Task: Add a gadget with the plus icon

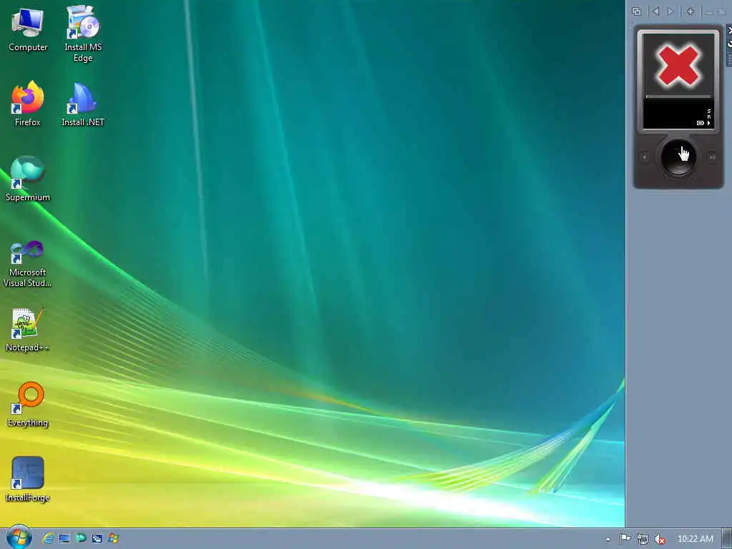Action: click(691, 11)
